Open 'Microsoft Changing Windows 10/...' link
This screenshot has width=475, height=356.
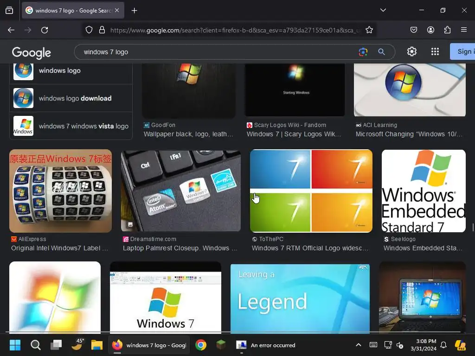tap(409, 134)
